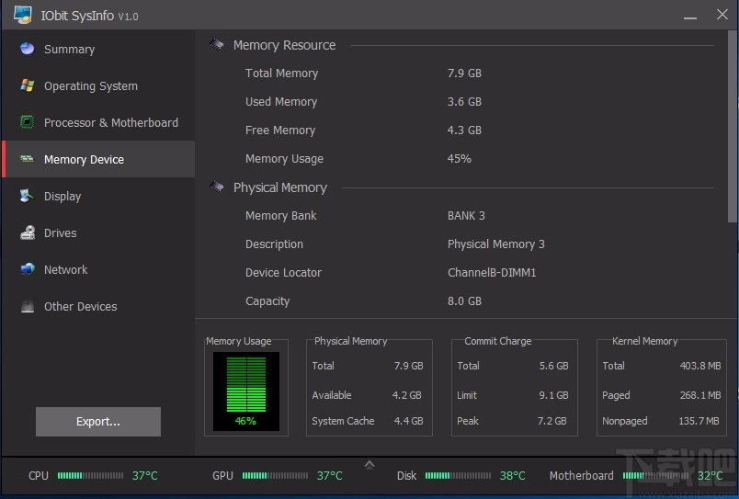Click Kernel Memory Total 403.8 MB value
This screenshot has width=739, height=499.
(x=699, y=366)
